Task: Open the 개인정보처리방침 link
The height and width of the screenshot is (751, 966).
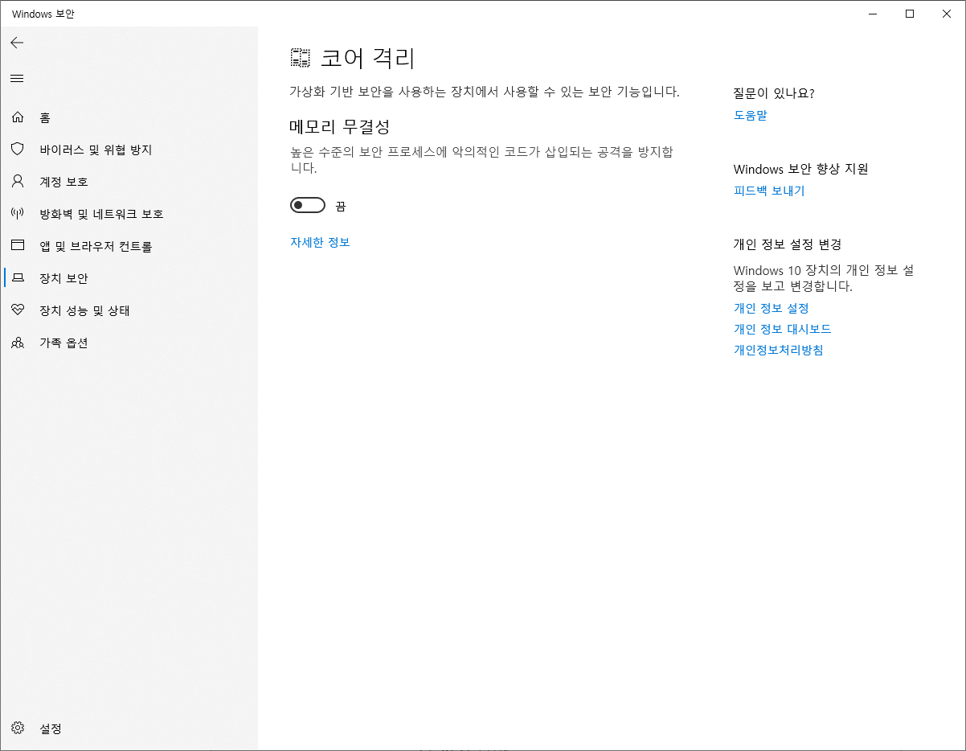Action: click(x=779, y=350)
